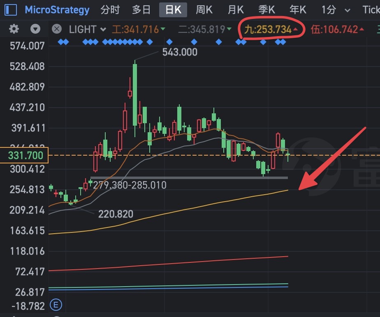Select the Tick chart option
Image resolution: width=380 pixels, height=317 pixels.
point(371,10)
